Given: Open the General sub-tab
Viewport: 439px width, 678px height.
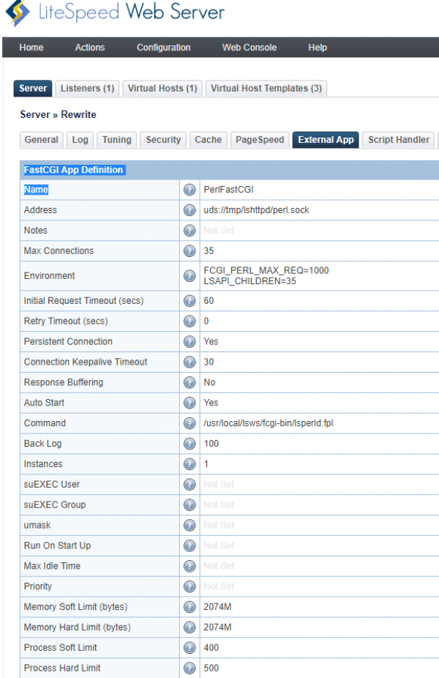Looking at the screenshot, I should point(42,140).
